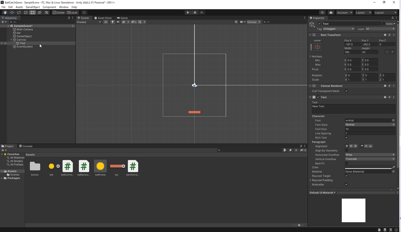This screenshot has height=232, width=401.
Task: Switch to the Asset Store tab
Action: (x=103, y=18)
